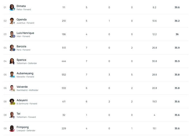Click Adeyemi's avatar with Dortmund badge
The width and height of the screenshot is (190, 136).
pyautogui.click(x=12, y=101)
